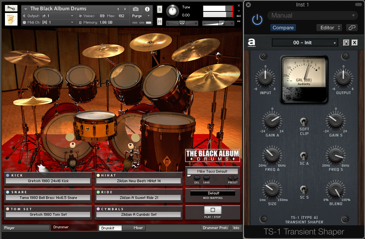Adjust the Tune knob
Screen dimensions: 365x239
172,11
